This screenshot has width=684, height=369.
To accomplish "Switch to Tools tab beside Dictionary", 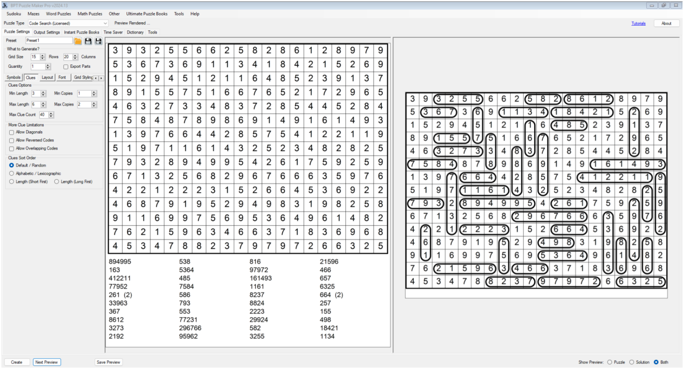I will pos(152,33).
